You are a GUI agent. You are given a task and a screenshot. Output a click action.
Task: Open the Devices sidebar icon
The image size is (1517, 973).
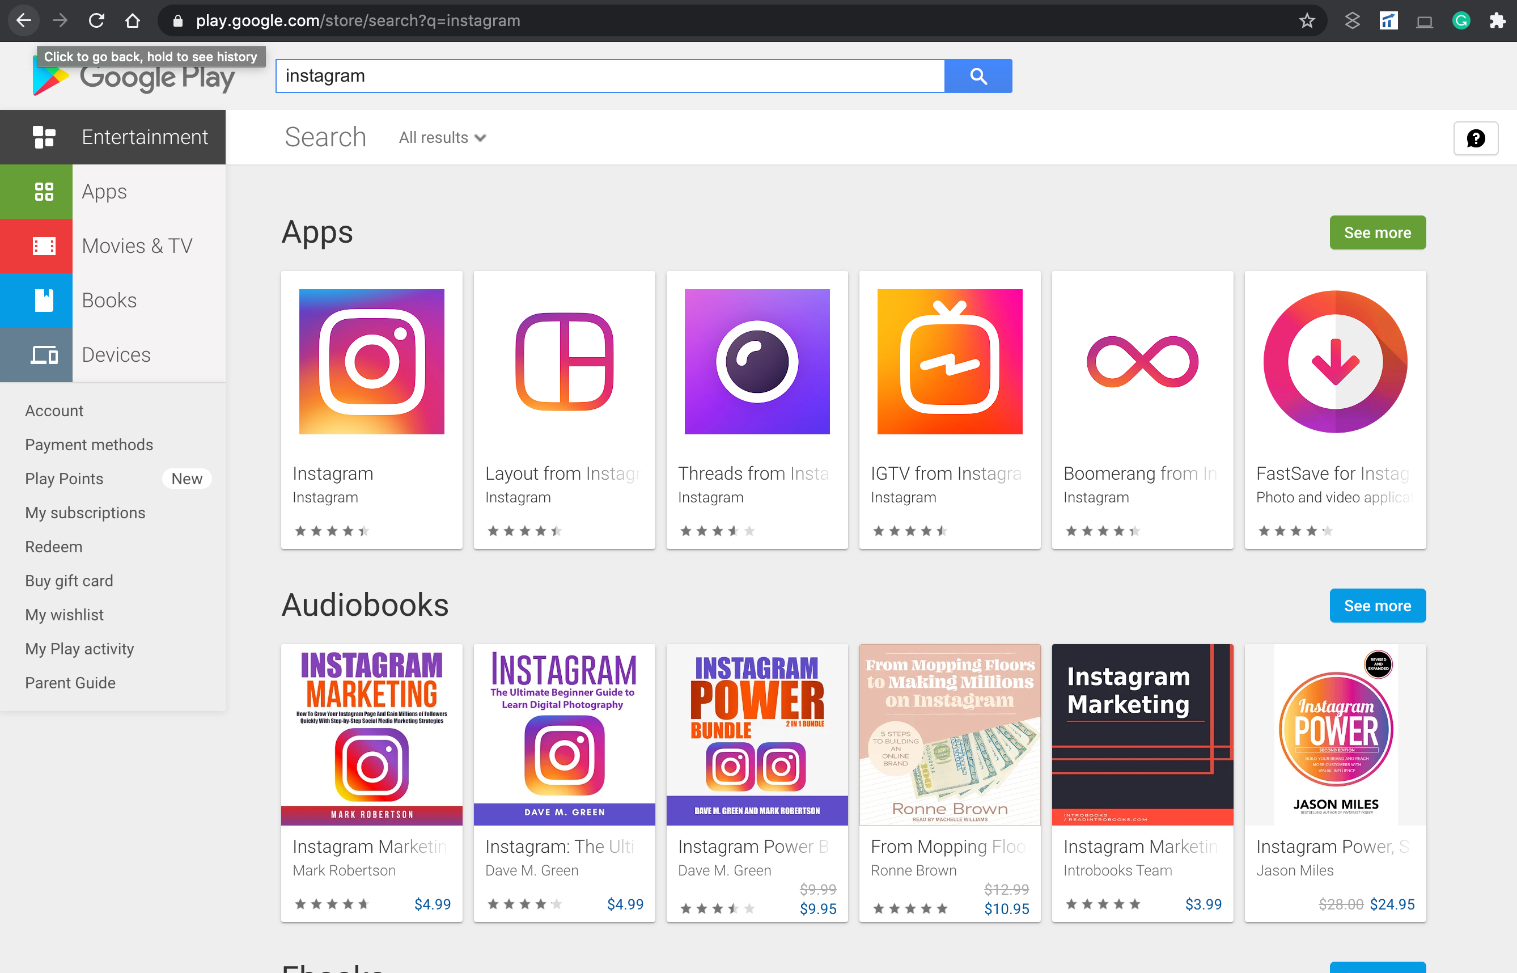pos(44,354)
